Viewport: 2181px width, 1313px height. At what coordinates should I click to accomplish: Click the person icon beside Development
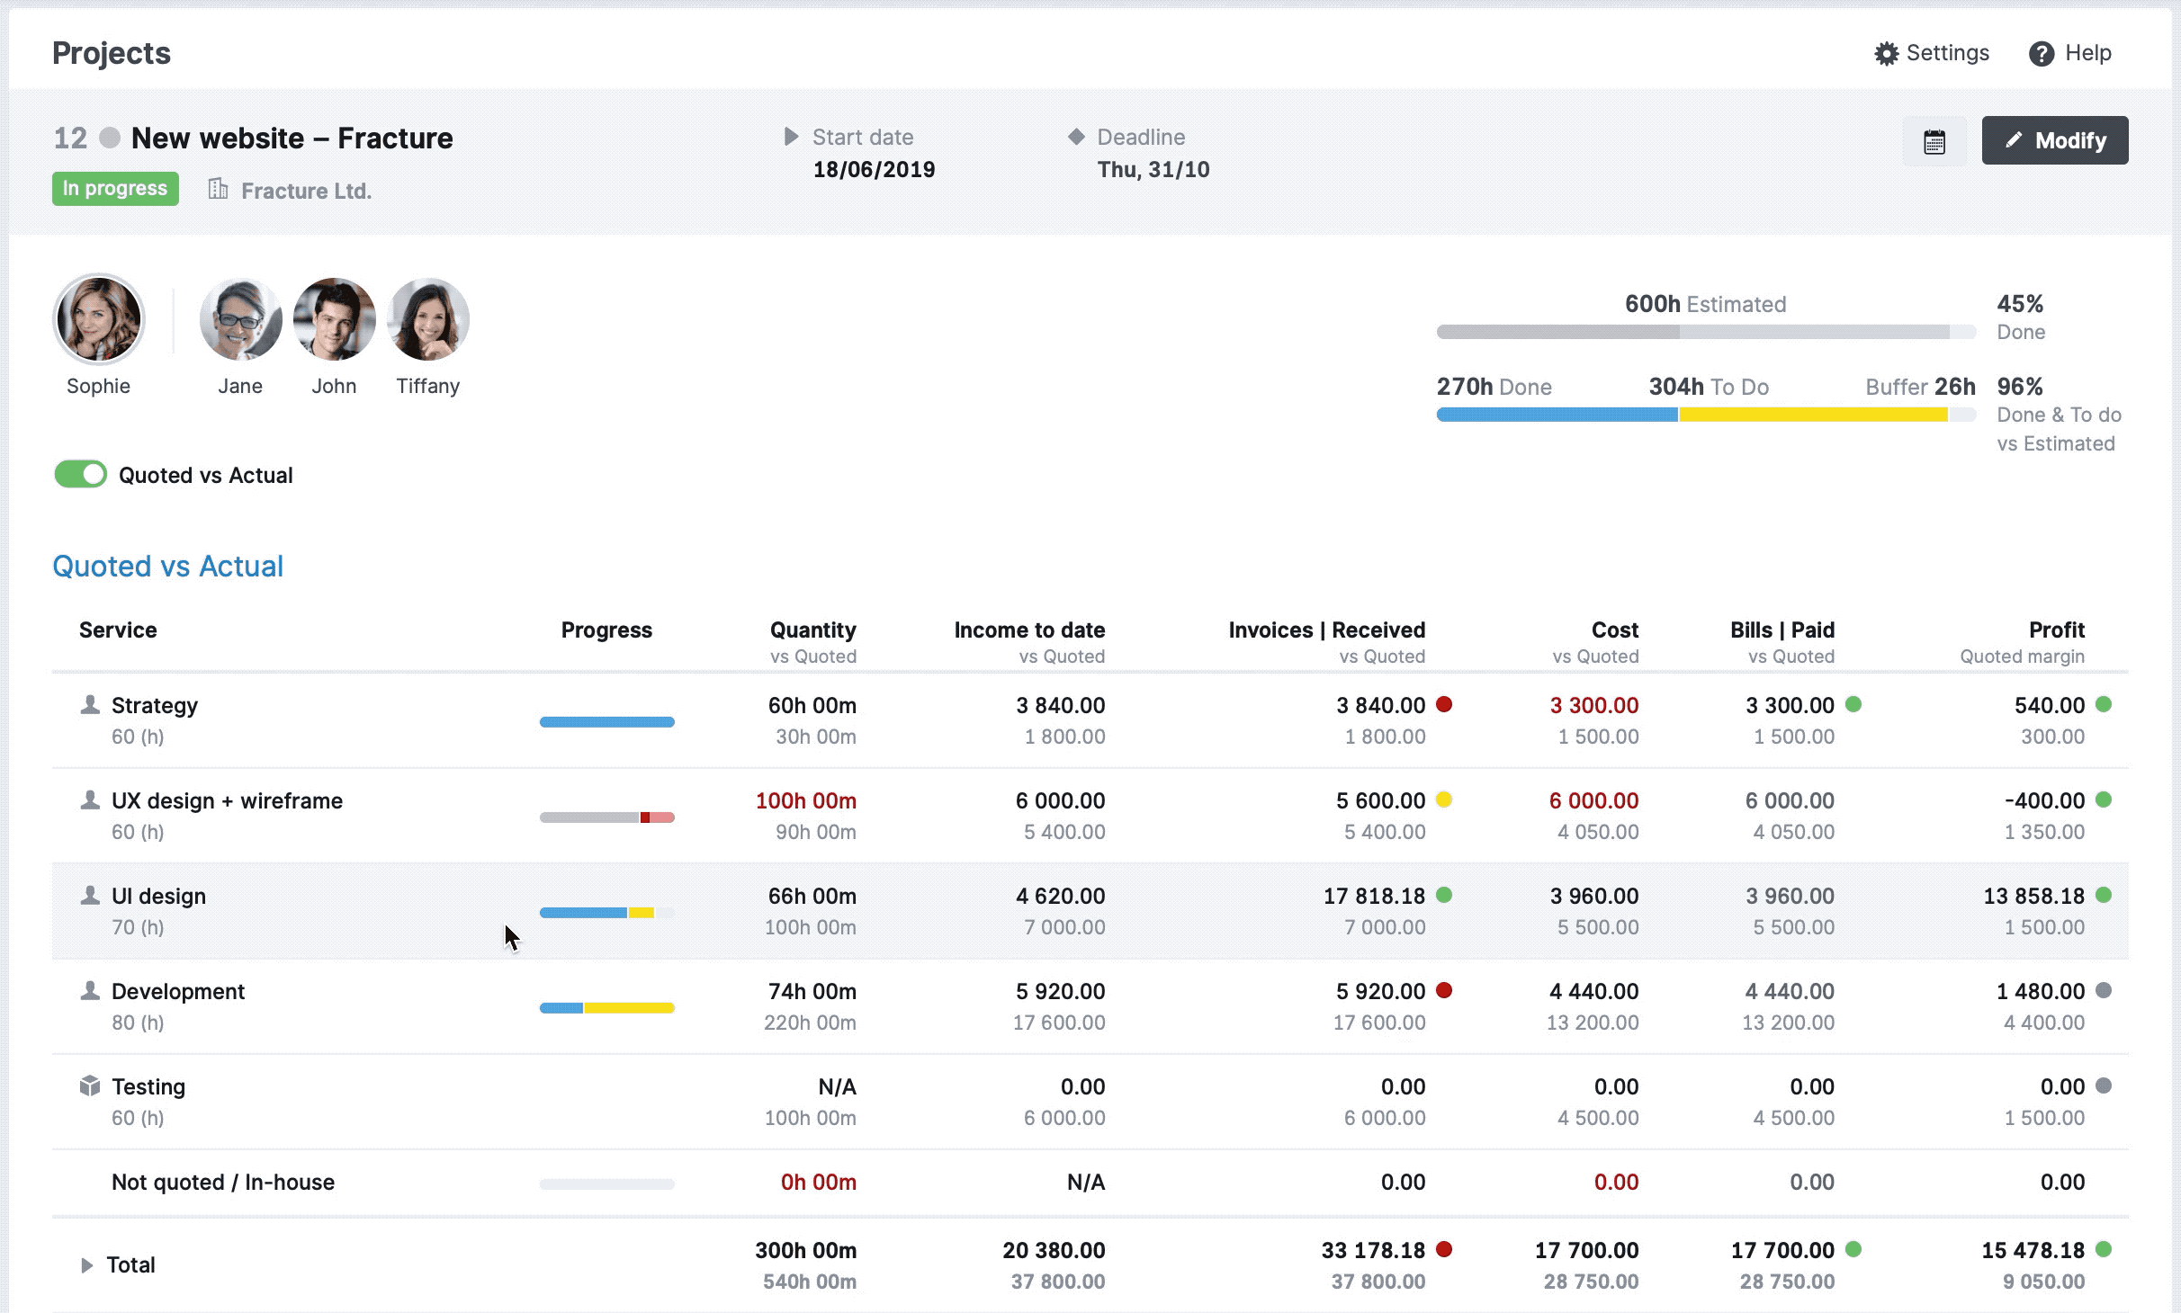[x=90, y=990]
